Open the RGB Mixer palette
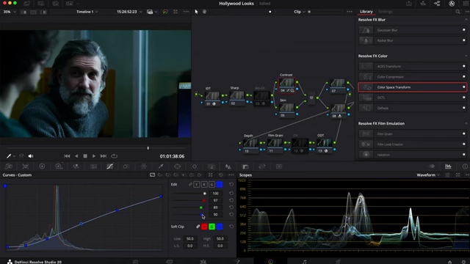Viewport: 470px width, 264px height. coord(76,166)
